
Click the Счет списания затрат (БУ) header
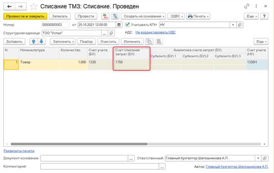tap(132, 53)
